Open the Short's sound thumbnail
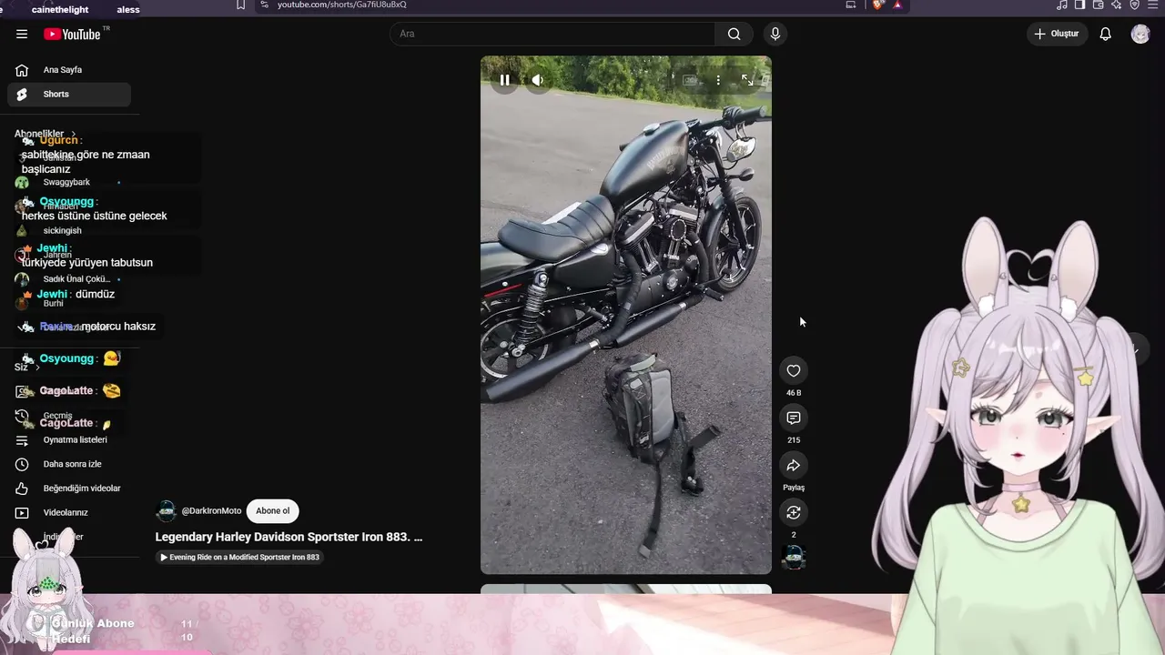Screen dimensions: 1165x655 pos(794,557)
